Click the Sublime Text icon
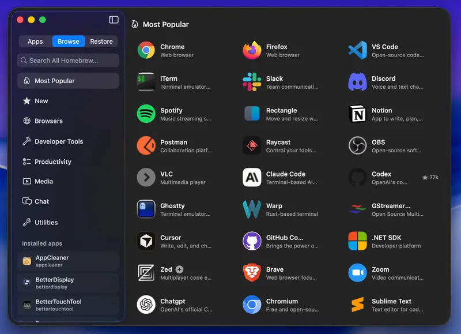Screen dimensions: 461x334 click(x=357, y=305)
